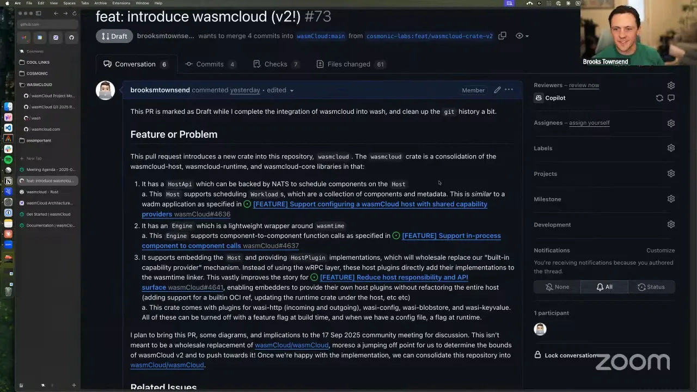Open the 'Get Started | wasmCloud' tab

[48, 215]
